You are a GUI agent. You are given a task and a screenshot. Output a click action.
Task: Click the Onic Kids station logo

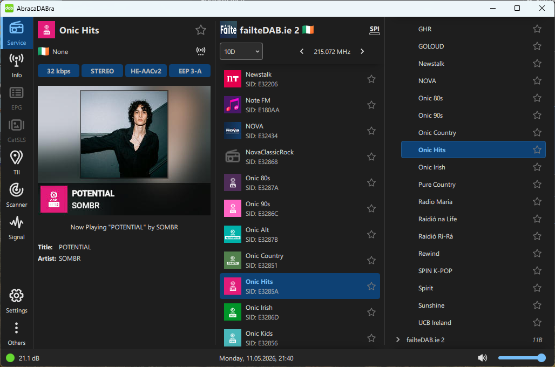(x=233, y=338)
